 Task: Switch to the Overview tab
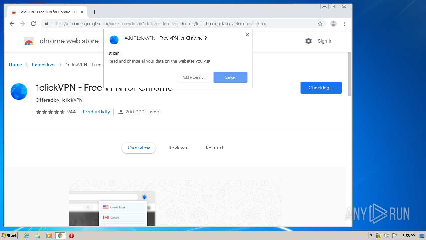click(x=139, y=148)
